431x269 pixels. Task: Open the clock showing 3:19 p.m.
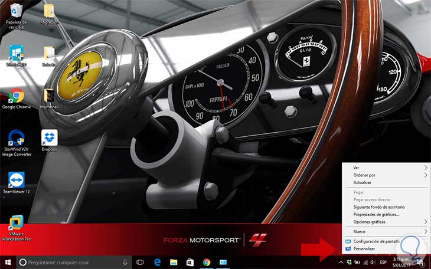click(401, 263)
